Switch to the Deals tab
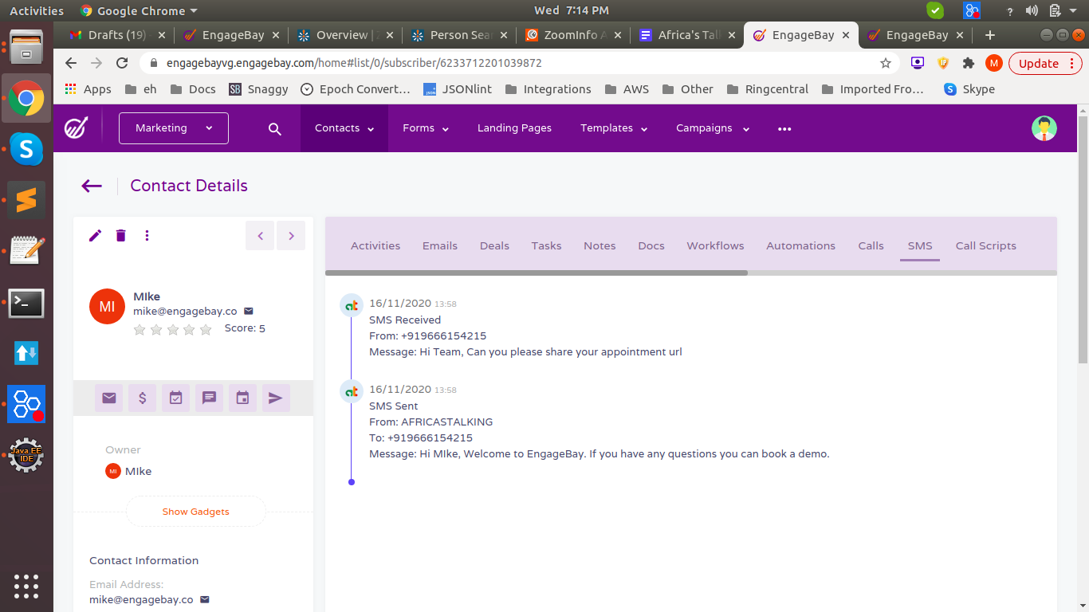 [x=494, y=245]
